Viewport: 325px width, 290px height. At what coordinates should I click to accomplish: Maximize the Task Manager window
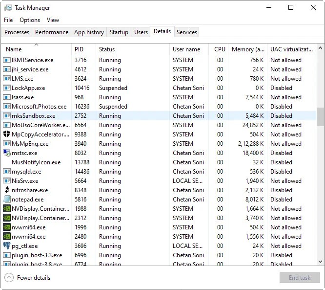pyautogui.click(x=291, y=8)
